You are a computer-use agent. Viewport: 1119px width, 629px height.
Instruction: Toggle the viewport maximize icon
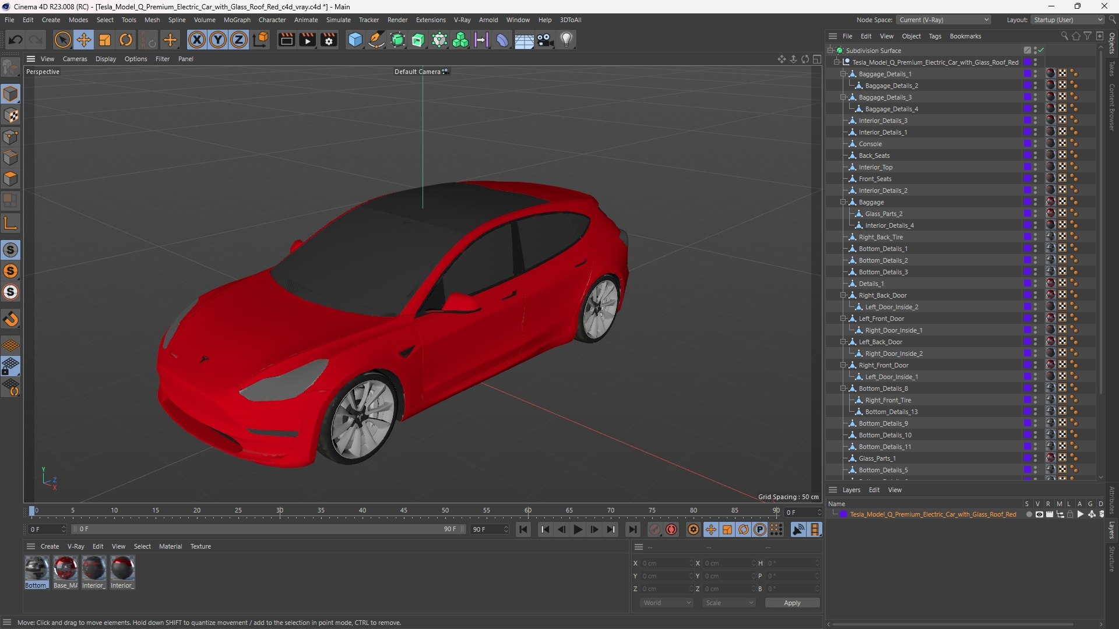[817, 59]
